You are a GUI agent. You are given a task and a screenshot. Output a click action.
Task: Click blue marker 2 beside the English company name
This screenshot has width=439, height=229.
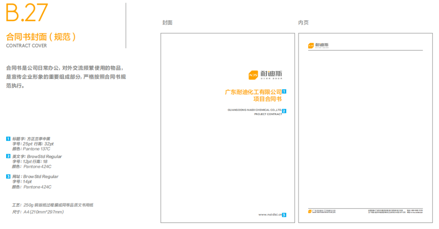284,111
